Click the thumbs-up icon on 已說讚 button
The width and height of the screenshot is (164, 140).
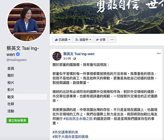56,40
